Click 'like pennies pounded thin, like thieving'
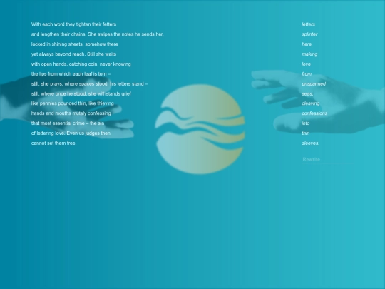Image resolution: width=385 pixels, height=289 pixels. pyautogui.click(x=73, y=103)
